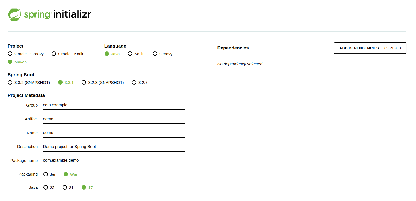The image size is (416, 201).
Task: Select Spring Boot 3.3.2 (SNAPSHOT)
Action: (x=29, y=83)
